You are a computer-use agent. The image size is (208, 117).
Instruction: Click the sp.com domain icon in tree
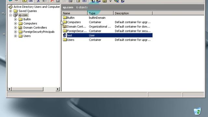tap(15, 15)
